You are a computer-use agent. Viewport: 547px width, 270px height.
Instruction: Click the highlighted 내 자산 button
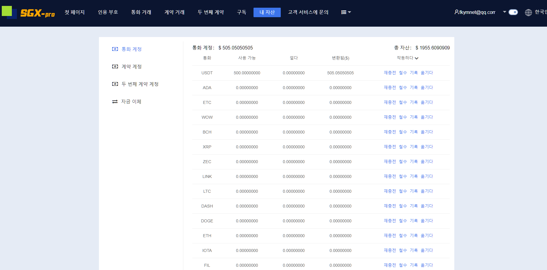pyautogui.click(x=267, y=12)
